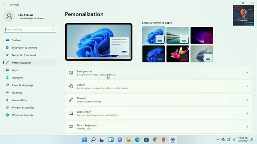The width and height of the screenshot is (257, 144).
Task: Launch Google Chrome from taskbar
Action: [x=155, y=140]
